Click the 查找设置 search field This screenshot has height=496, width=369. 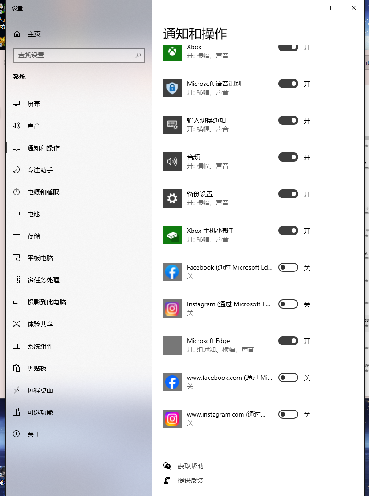(79, 56)
